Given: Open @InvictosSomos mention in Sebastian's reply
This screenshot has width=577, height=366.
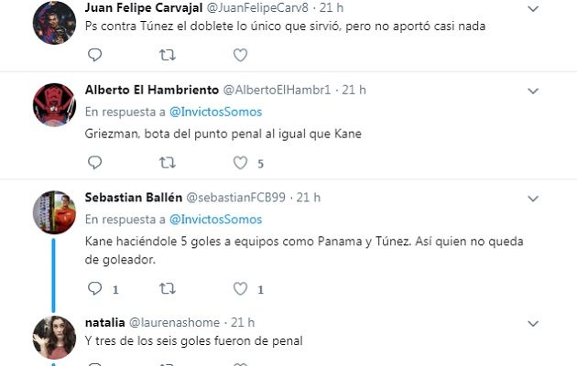Looking at the screenshot, I should coord(215,220).
